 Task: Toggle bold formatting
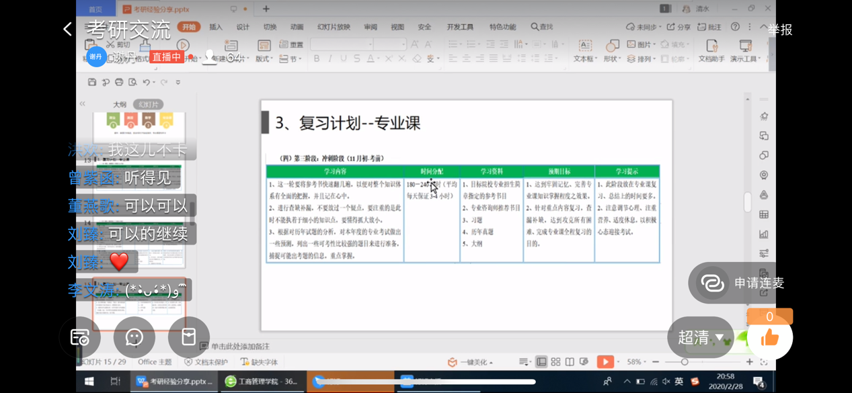tap(317, 59)
